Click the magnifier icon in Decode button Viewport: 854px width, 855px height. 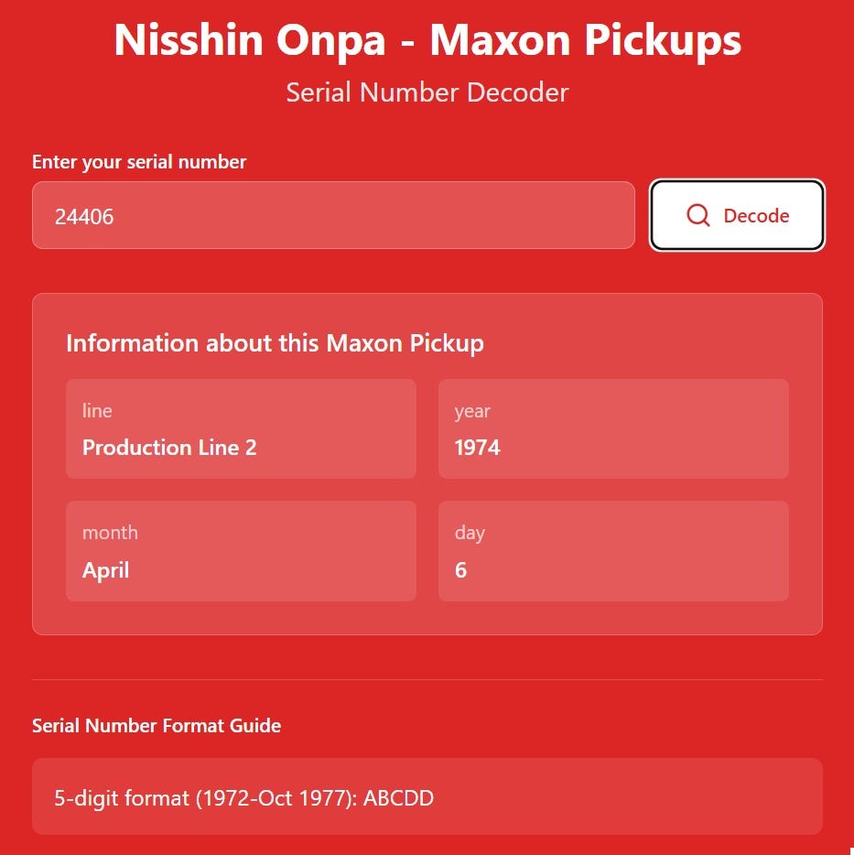(x=697, y=215)
